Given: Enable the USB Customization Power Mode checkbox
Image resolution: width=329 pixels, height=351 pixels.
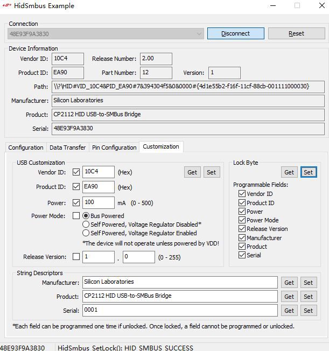Looking at the screenshot, I should [x=76, y=216].
